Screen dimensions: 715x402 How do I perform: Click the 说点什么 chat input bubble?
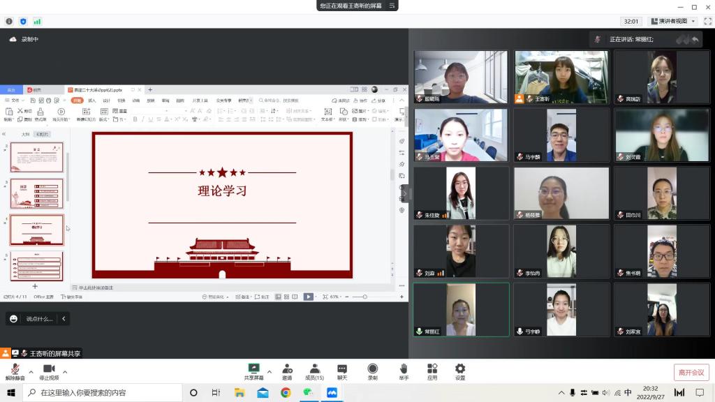[x=39, y=319]
